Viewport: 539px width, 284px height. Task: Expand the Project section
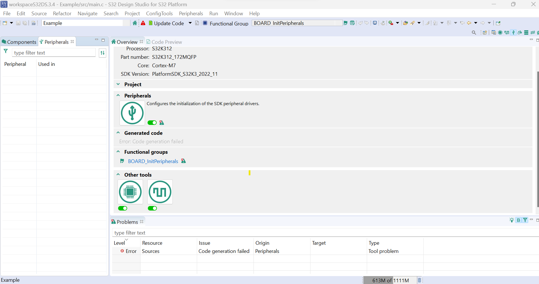tap(118, 84)
